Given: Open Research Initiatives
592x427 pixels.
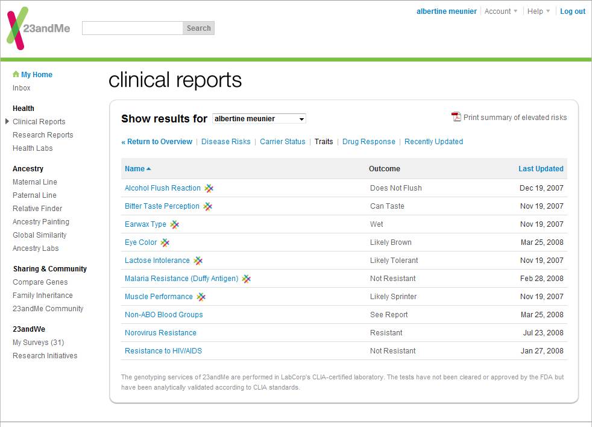Looking at the screenshot, I should [45, 356].
